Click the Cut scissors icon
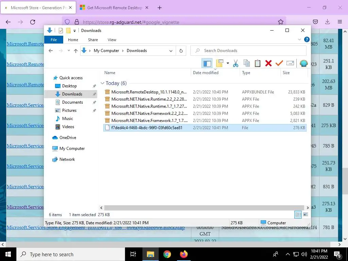The image size is (348, 261). pyautogui.click(x=236, y=63)
